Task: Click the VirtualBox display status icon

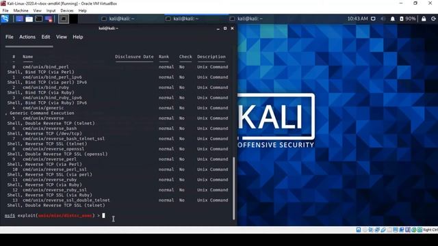Action: (396, 230)
